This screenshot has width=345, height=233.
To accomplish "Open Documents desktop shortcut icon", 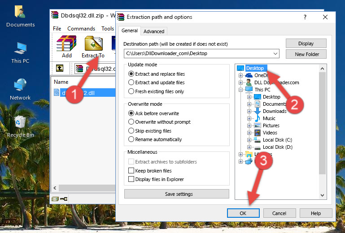I will coord(21,12).
